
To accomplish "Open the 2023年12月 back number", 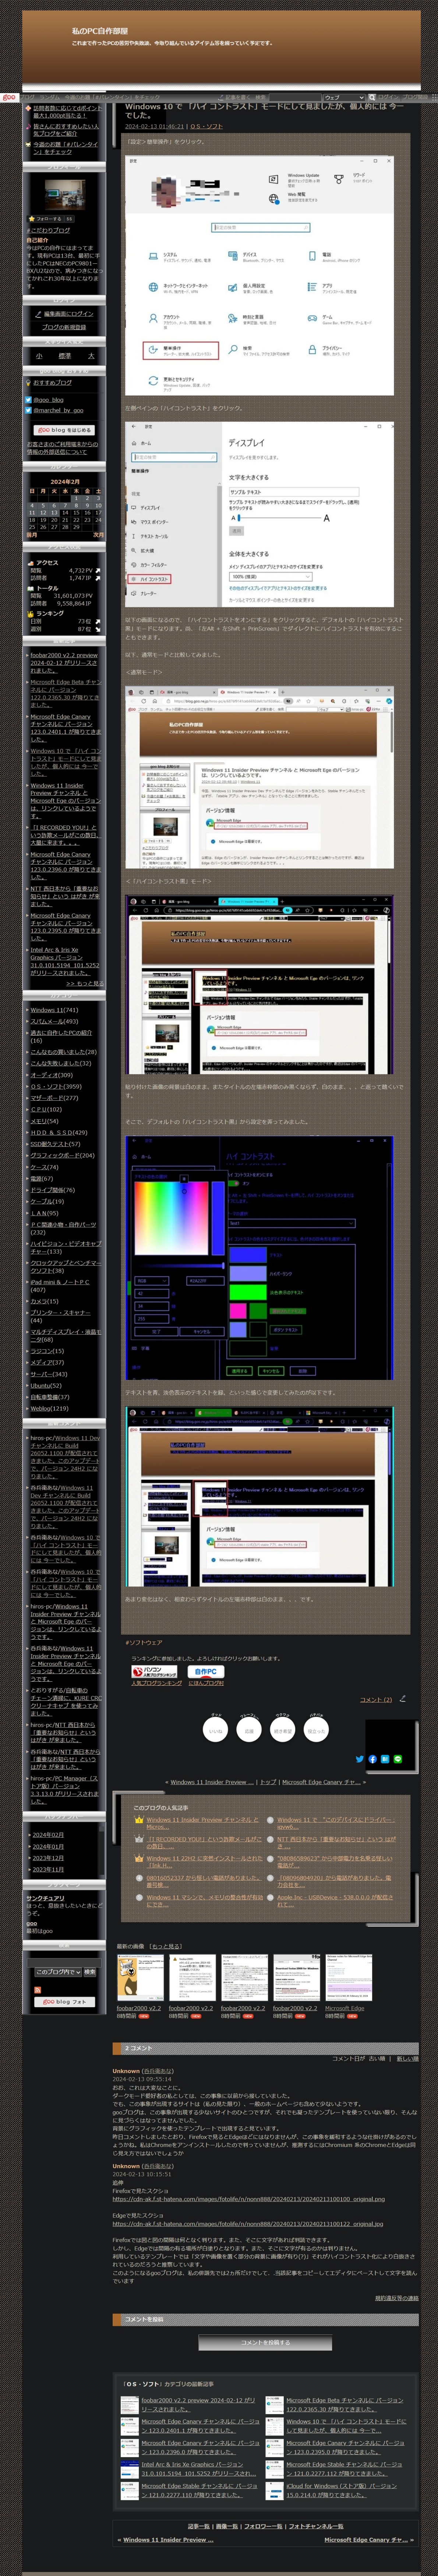I will [x=48, y=1858].
